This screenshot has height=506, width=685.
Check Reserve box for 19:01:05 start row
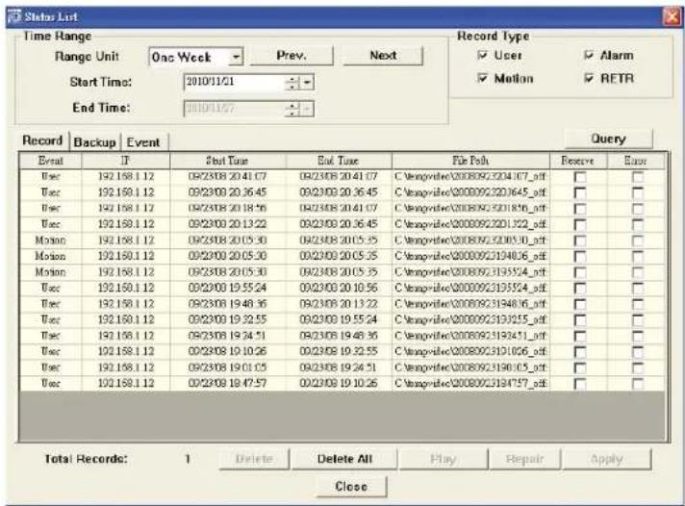(x=580, y=367)
